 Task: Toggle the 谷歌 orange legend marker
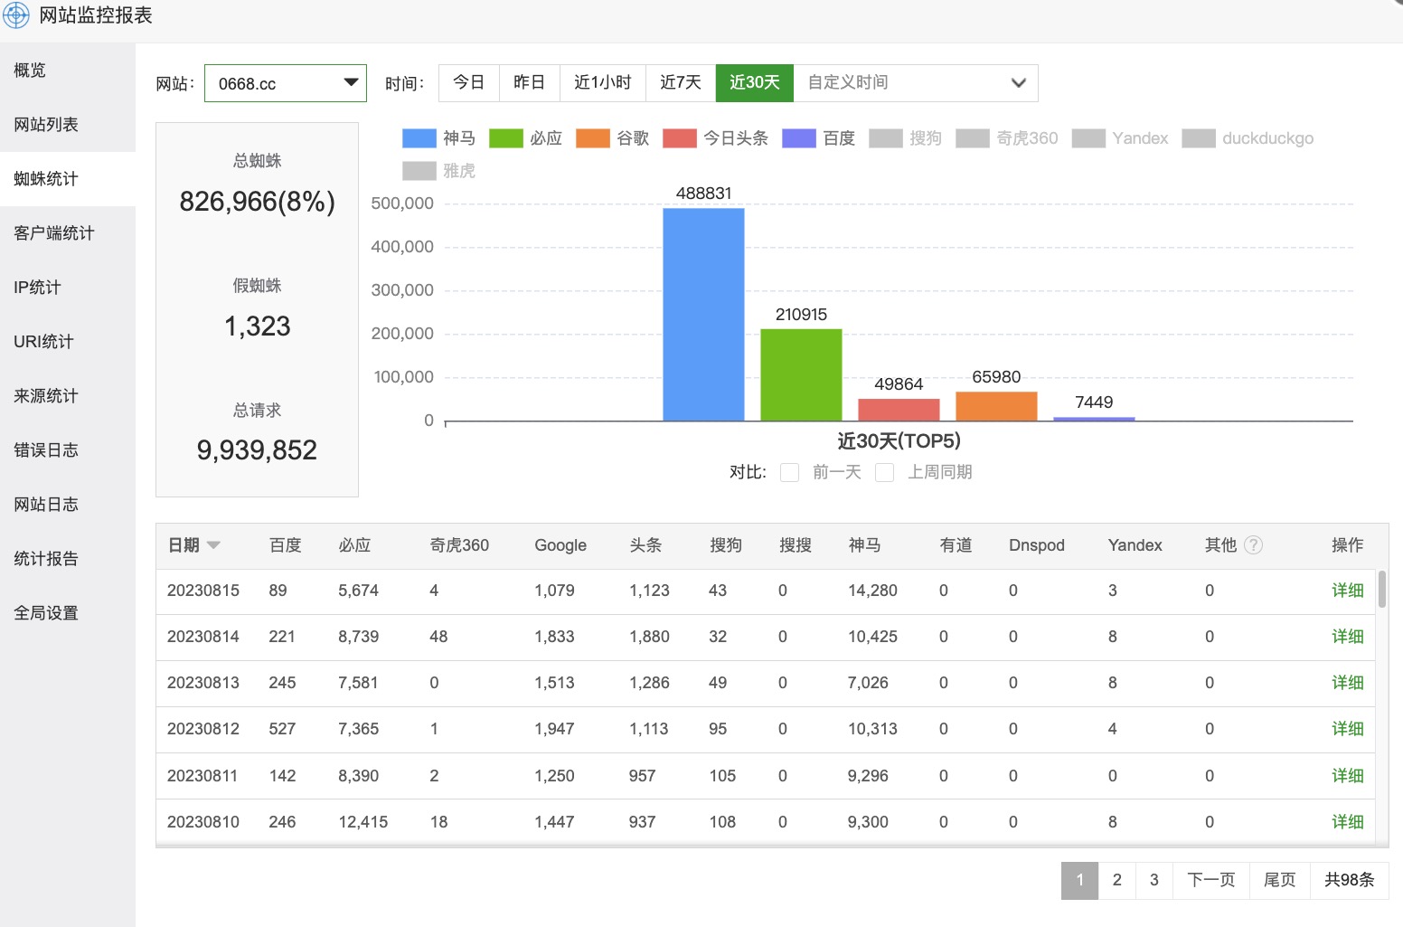592,138
